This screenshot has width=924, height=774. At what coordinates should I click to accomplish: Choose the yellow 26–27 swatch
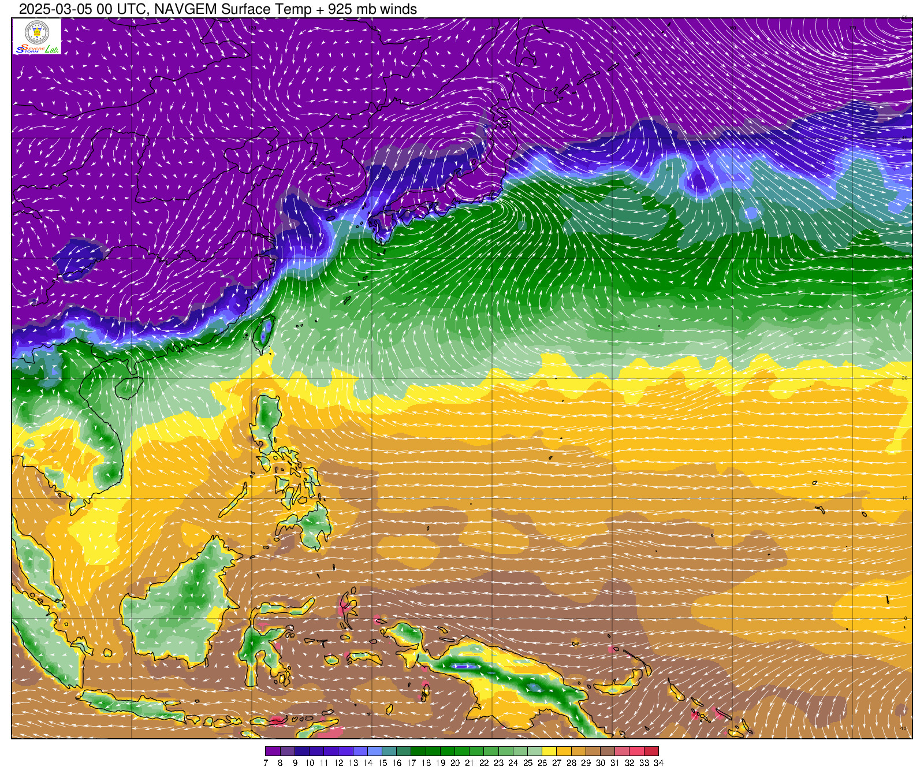pyautogui.click(x=549, y=751)
